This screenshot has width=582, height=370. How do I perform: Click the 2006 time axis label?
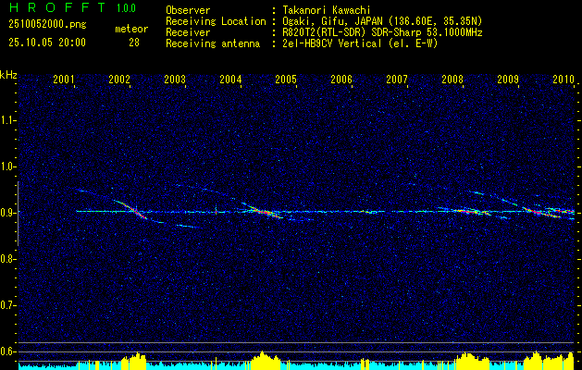point(341,79)
